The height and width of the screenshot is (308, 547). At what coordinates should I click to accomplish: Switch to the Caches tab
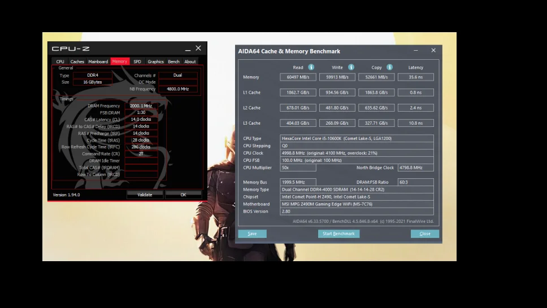77,61
